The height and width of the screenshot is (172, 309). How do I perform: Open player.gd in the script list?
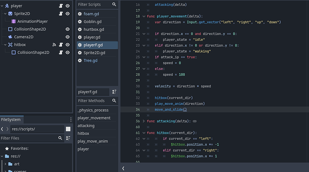pos(97,37)
